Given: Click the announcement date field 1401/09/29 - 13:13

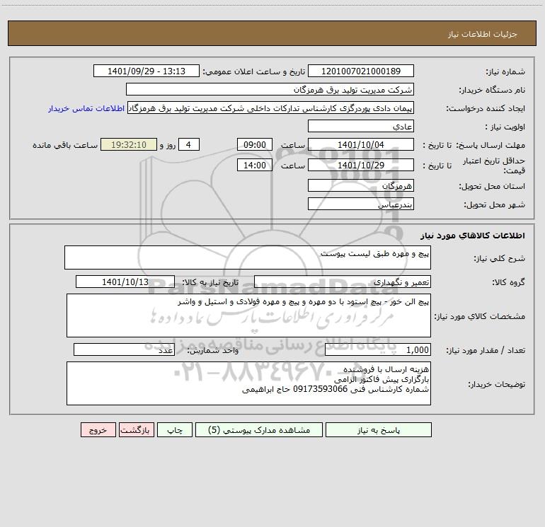Looking at the screenshot, I should click(x=147, y=71).
